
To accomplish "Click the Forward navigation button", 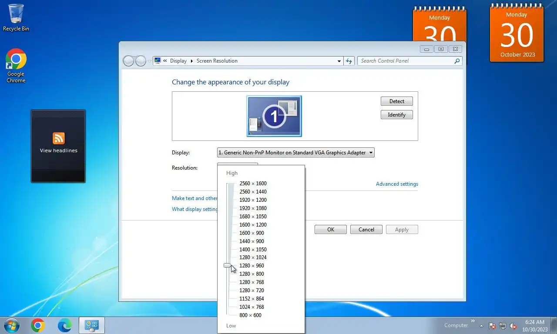I will (141, 61).
